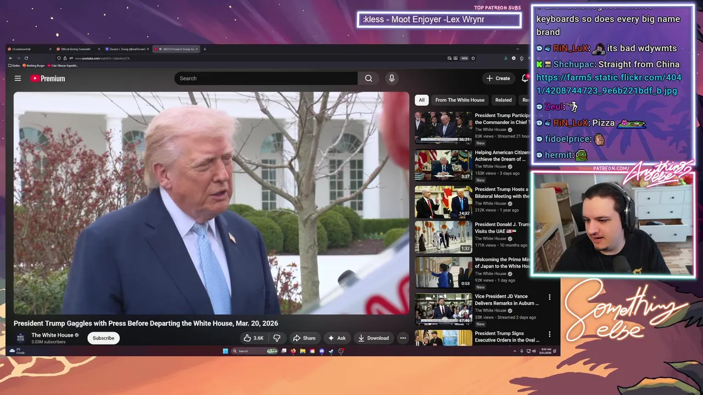703x395 pixels.
Task: Open Prime Minister of Japan video thumbnail
Action: pyautogui.click(x=443, y=272)
